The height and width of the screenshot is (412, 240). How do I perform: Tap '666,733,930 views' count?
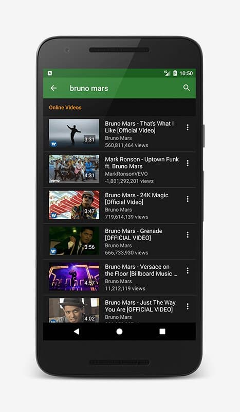click(x=126, y=252)
